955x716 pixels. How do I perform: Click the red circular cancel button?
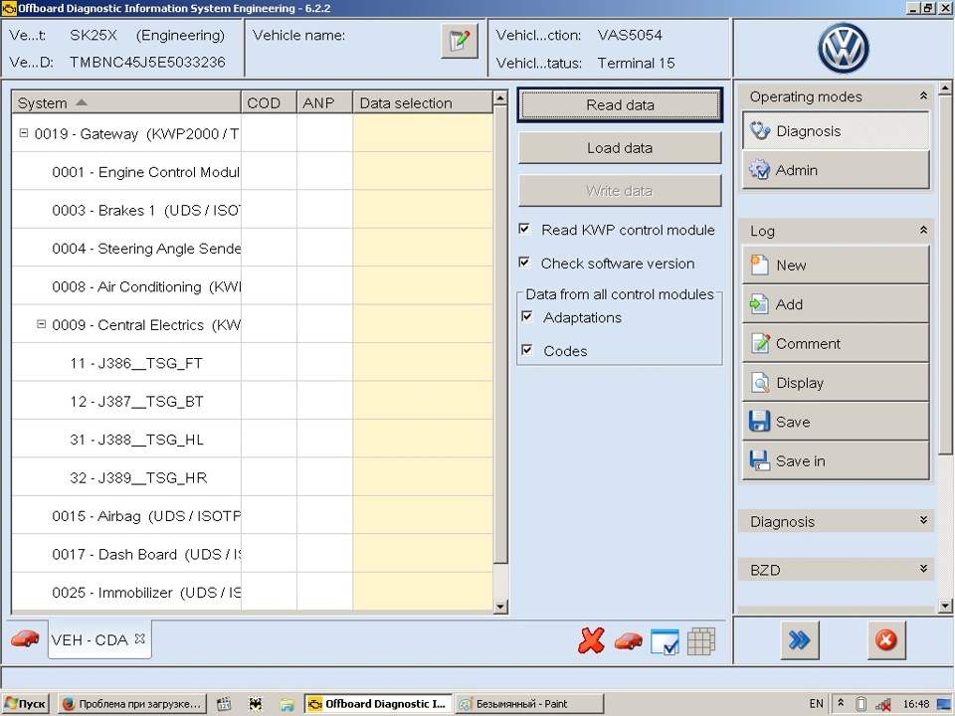point(886,639)
